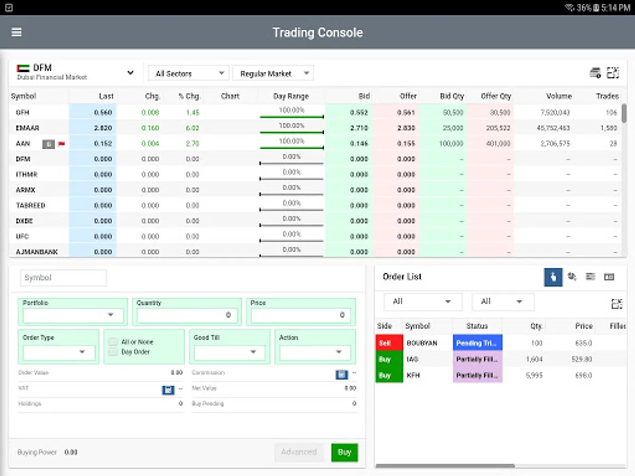Switch Order List to card view
The height and width of the screenshot is (476, 635).
click(x=609, y=277)
